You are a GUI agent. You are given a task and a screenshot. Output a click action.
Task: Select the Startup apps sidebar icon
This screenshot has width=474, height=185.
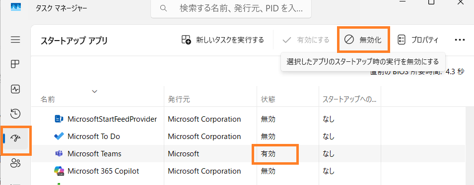point(15,139)
